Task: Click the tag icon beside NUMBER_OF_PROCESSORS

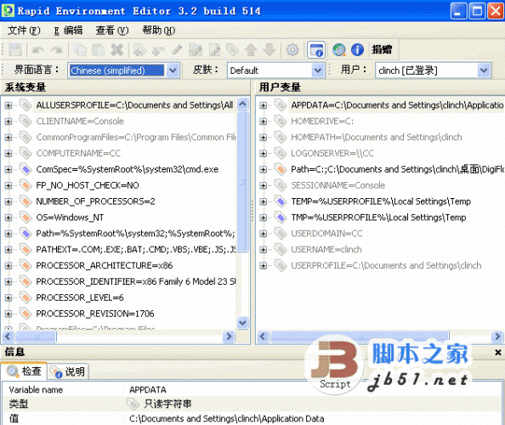Action: tap(26, 201)
